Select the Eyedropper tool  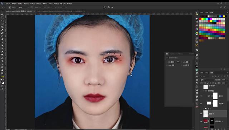[2, 30]
